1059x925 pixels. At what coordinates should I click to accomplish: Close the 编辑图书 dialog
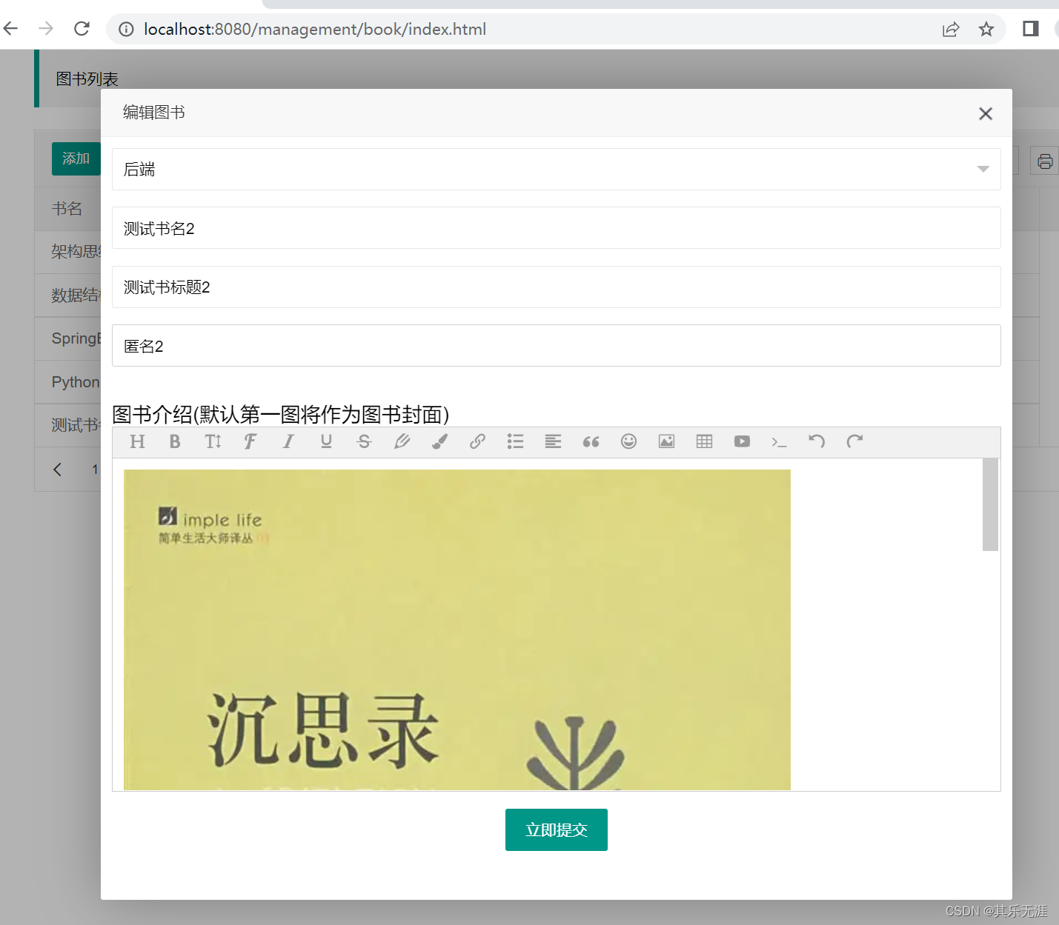click(985, 113)
